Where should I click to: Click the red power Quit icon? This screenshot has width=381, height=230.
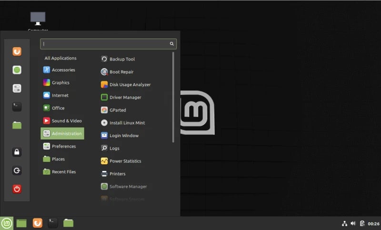tap(17, 189)
